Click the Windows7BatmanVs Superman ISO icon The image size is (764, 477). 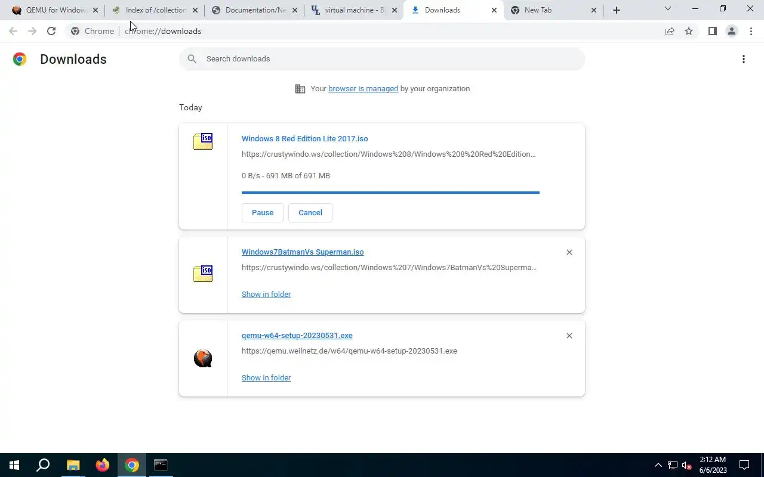click(203, 274)
